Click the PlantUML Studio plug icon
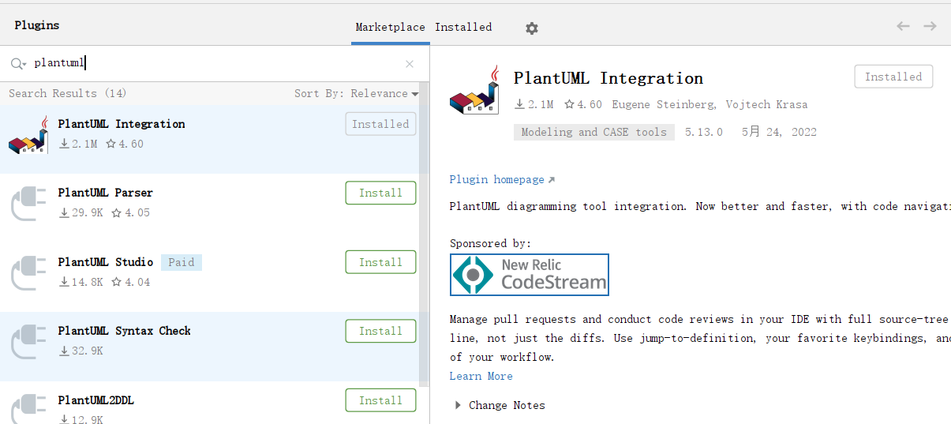The image size is (951, 424). 29,272
